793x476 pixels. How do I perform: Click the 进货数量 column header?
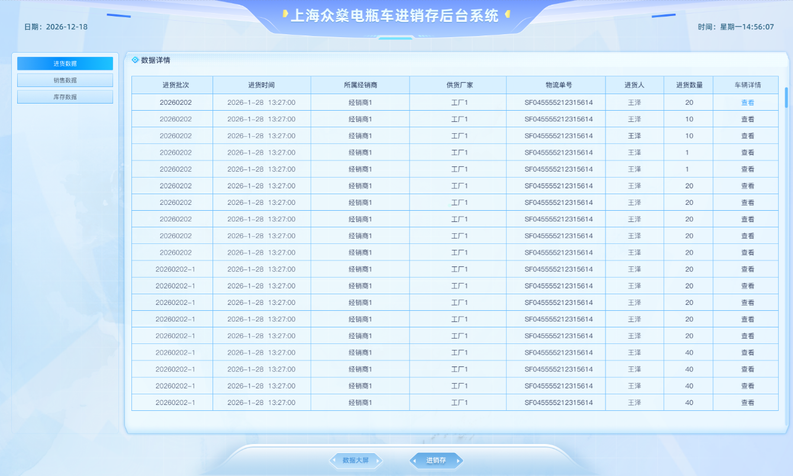point(688,85)
